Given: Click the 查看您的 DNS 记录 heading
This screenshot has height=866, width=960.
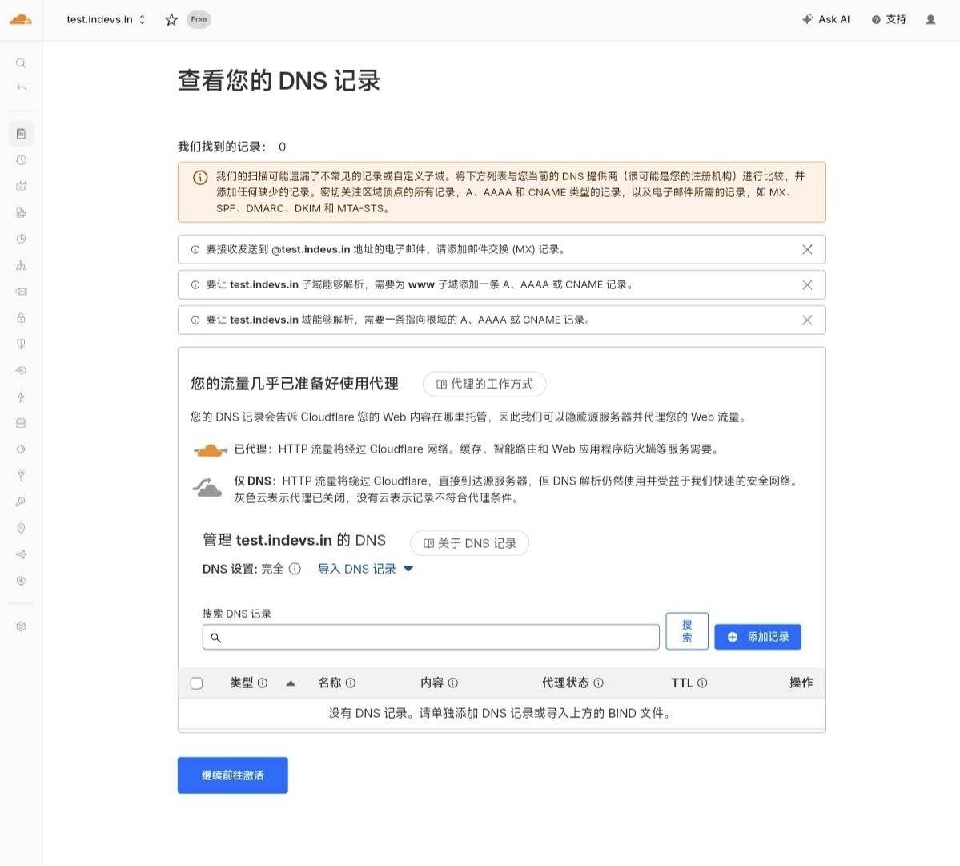Looking at the screenshot, I should (279, 81).
